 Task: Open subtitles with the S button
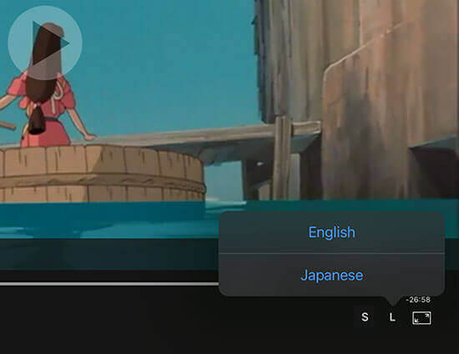tap(365, 316)
